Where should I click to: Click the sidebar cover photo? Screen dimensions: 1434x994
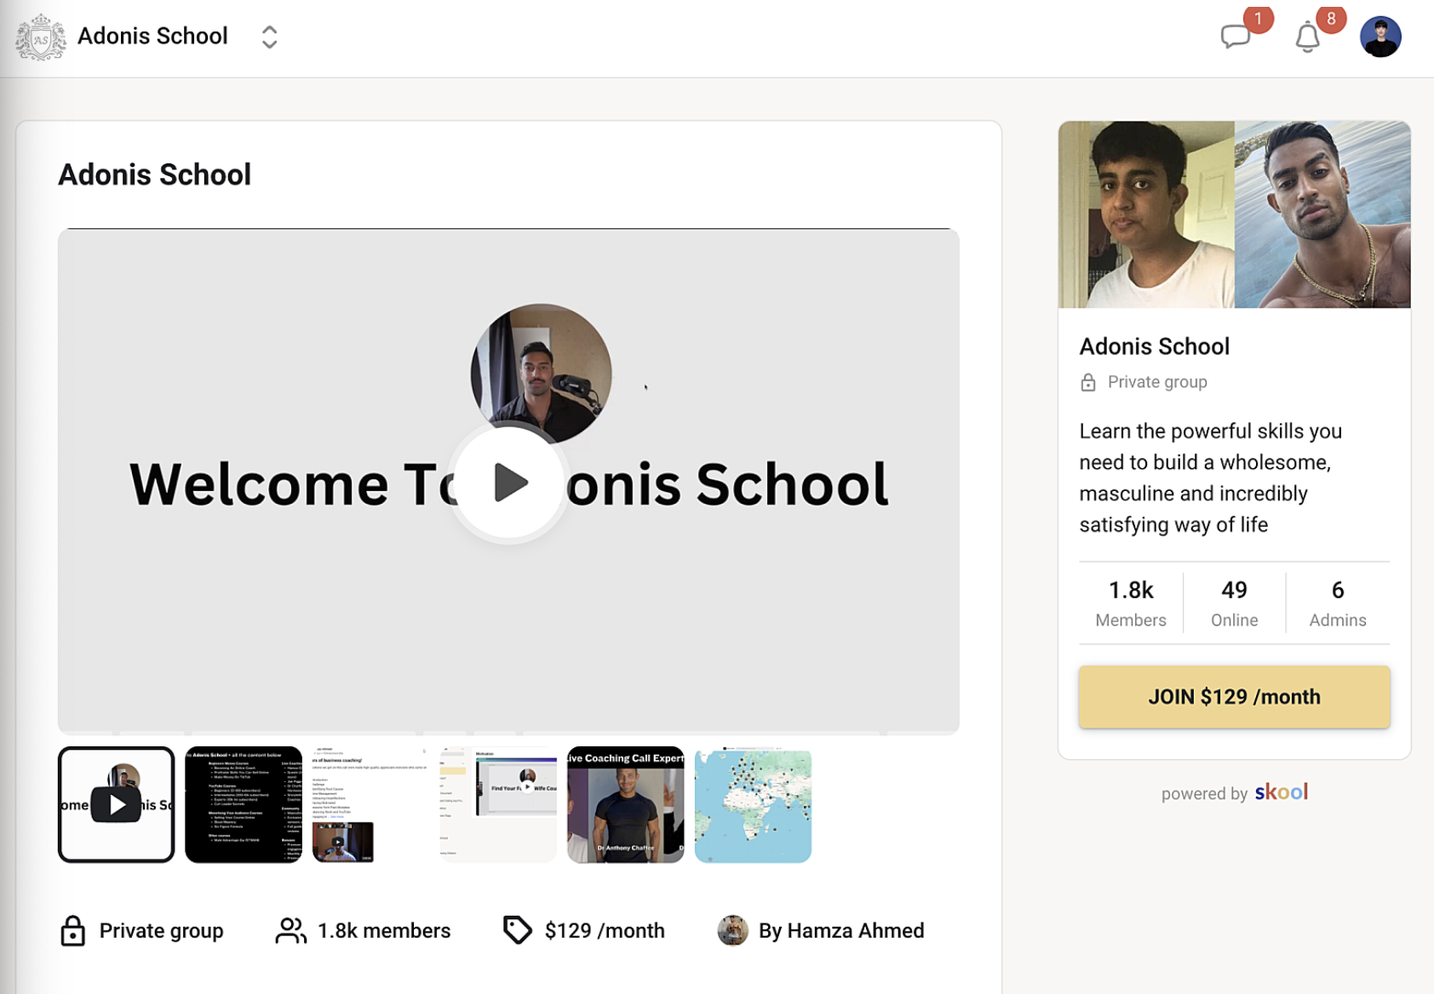pos(1234,214)
